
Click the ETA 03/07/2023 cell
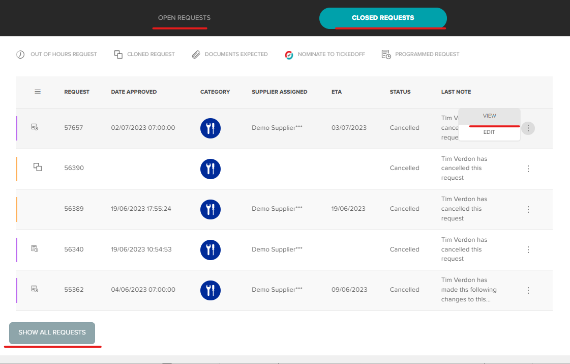click(349, 128)
